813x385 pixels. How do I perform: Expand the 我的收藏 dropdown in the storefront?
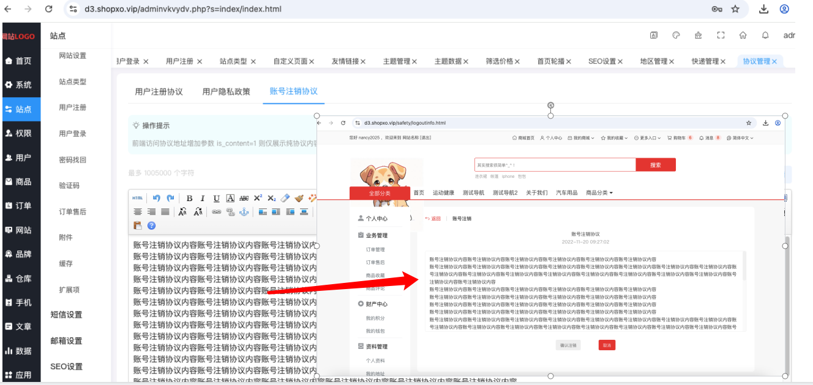615,138
